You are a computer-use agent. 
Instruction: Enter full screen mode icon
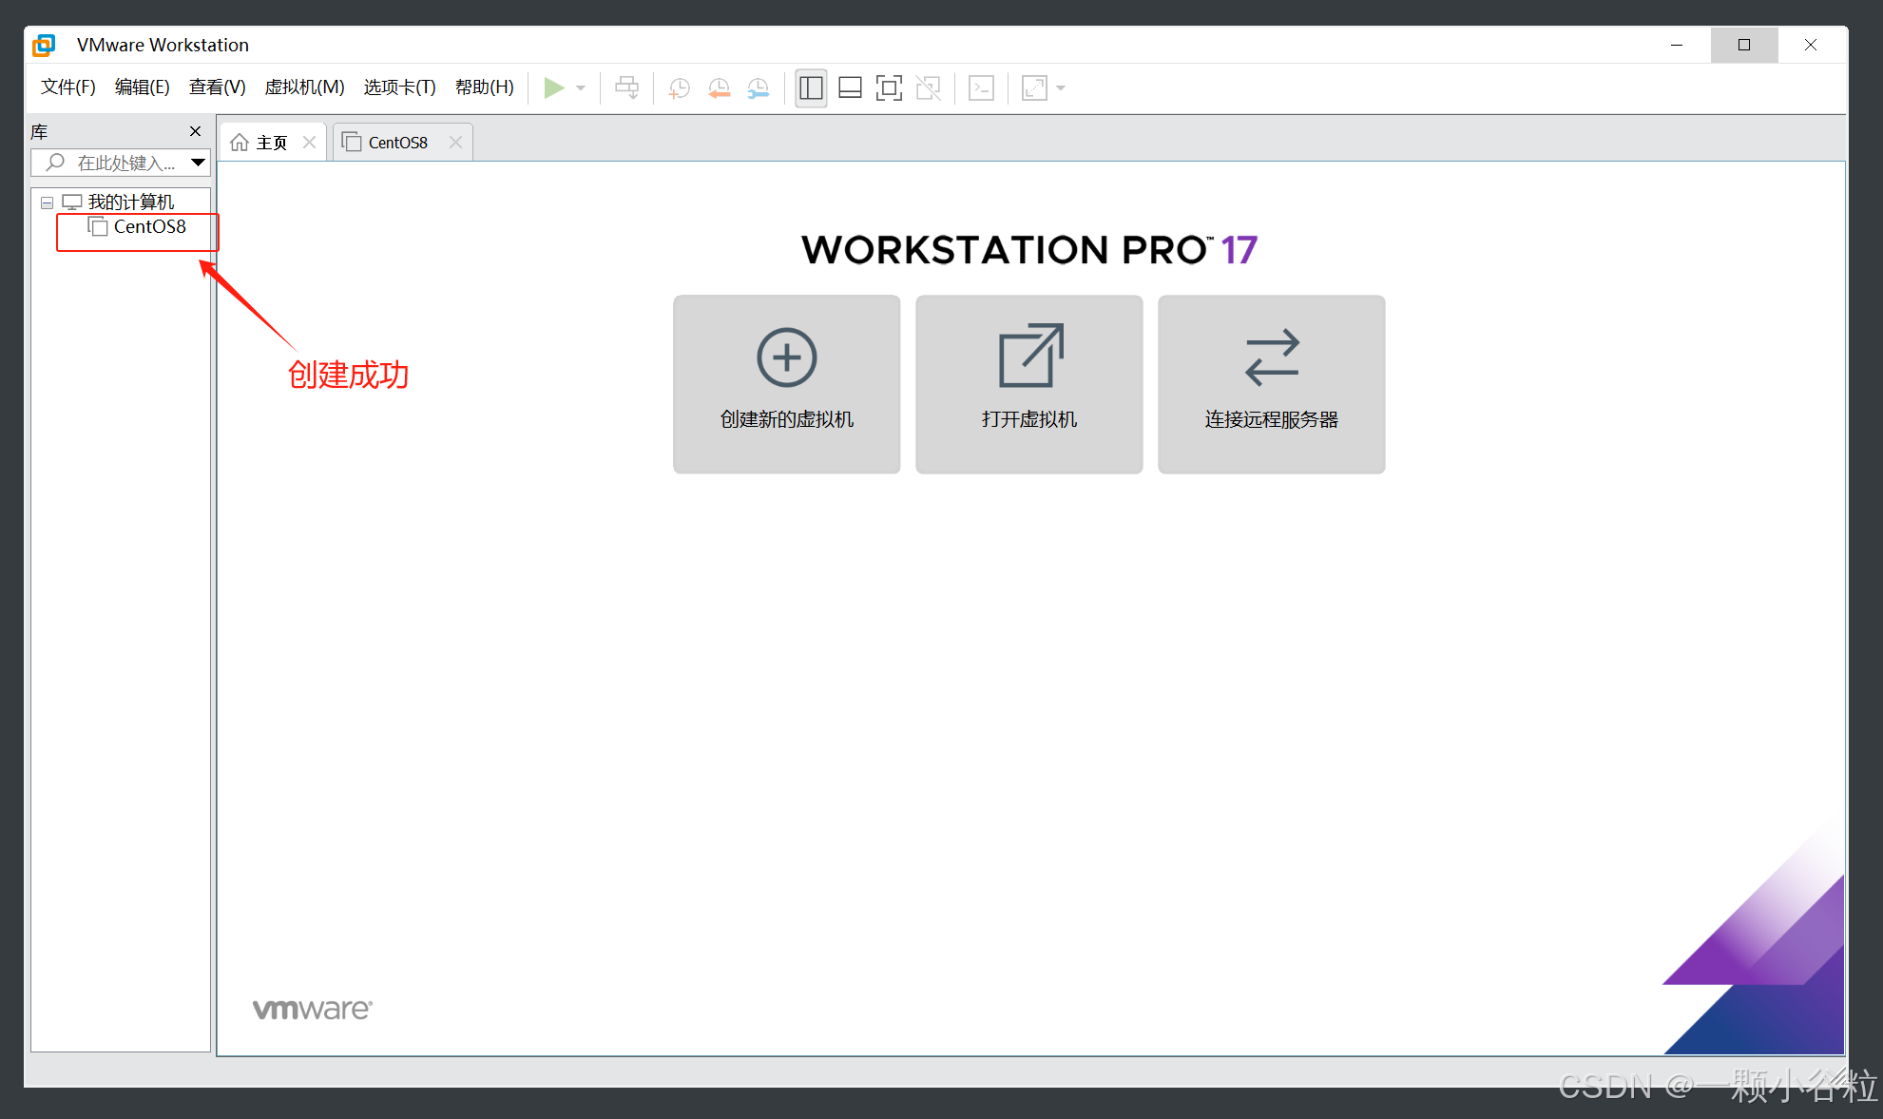(889, 88)
